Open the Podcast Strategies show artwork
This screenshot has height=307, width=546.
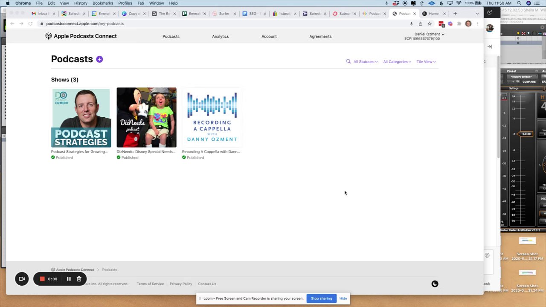pos(81,118)
